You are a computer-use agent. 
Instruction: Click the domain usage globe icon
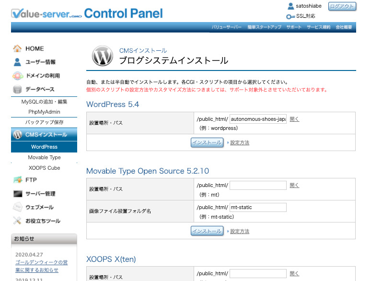(x=17, y=76)
